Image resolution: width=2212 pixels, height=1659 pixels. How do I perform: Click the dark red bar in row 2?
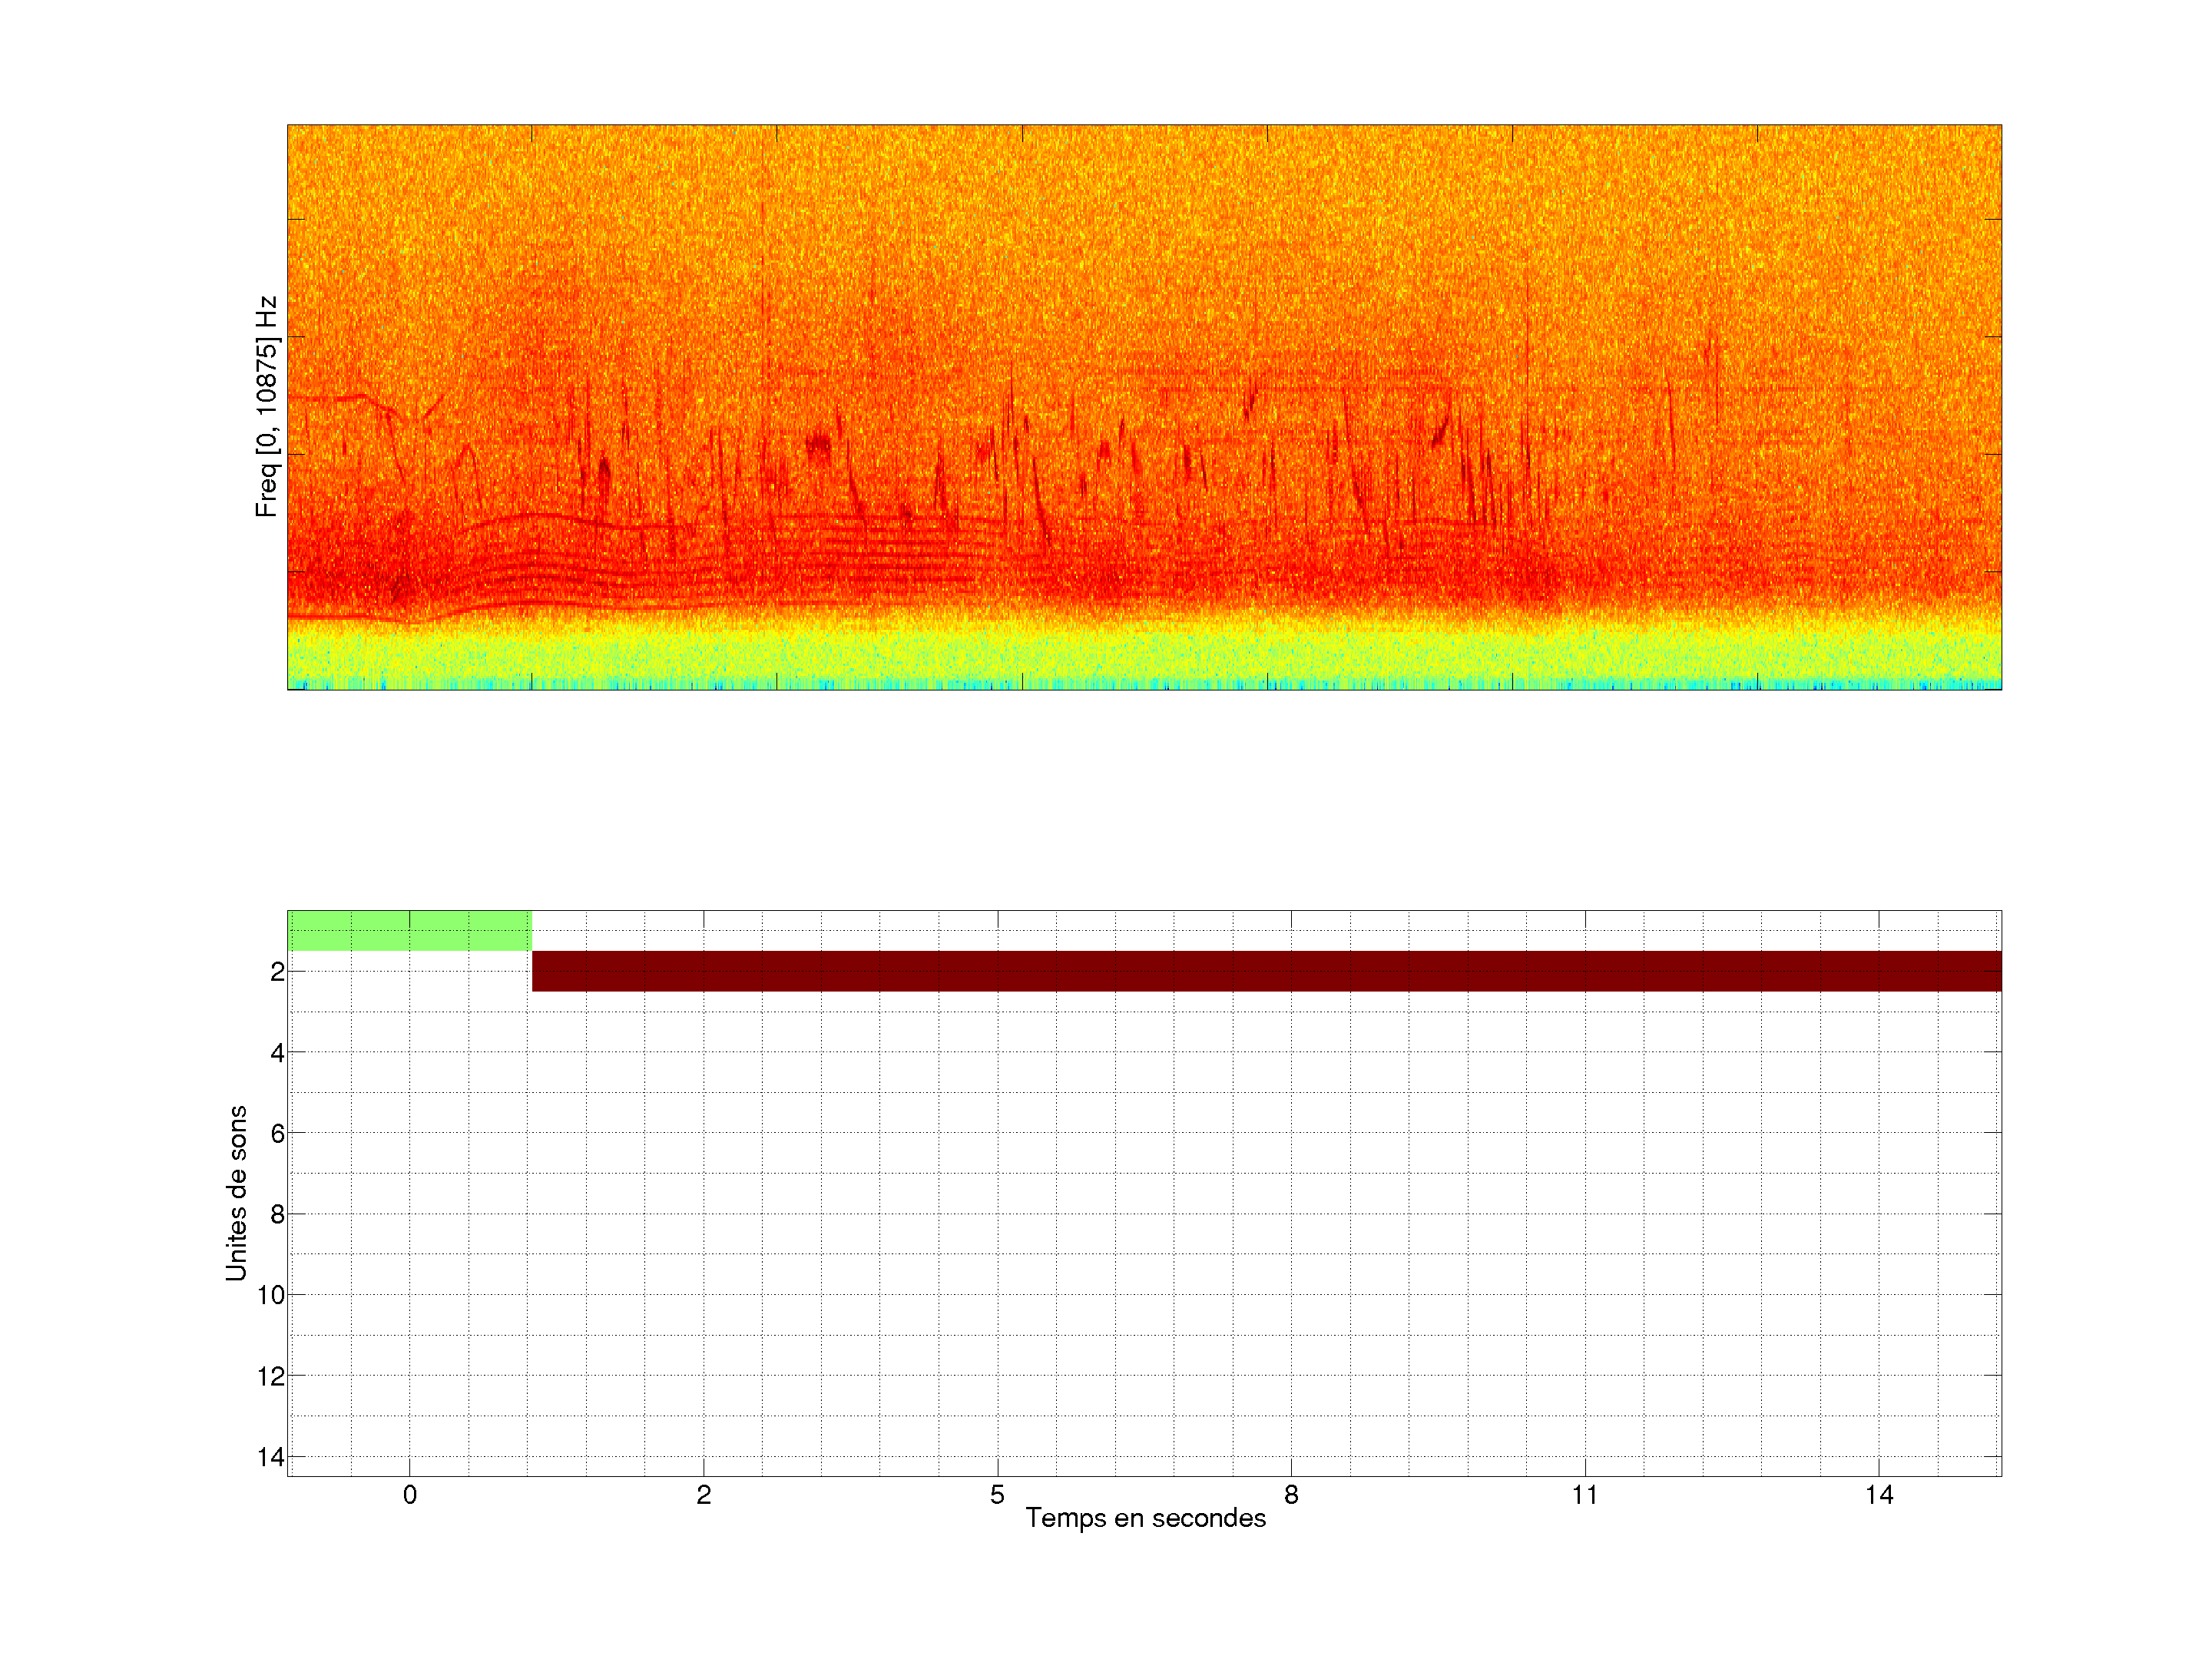[1265, 971]
